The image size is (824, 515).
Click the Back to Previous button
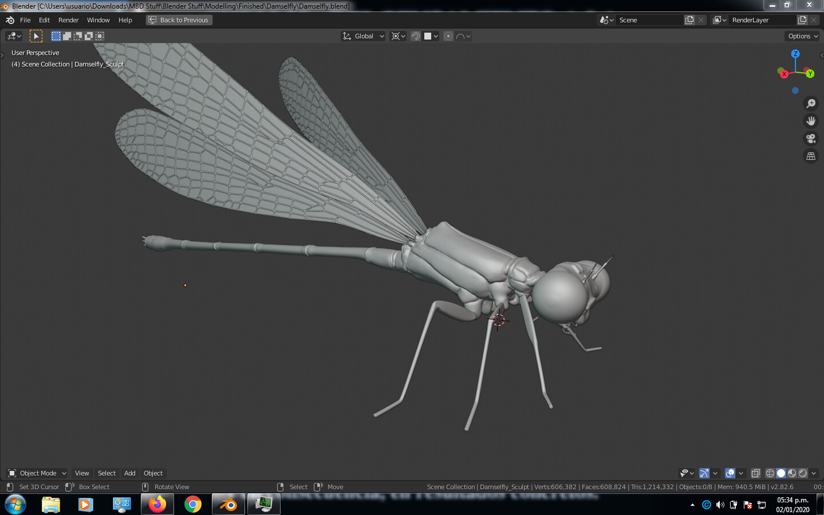(x=179, y=20)
